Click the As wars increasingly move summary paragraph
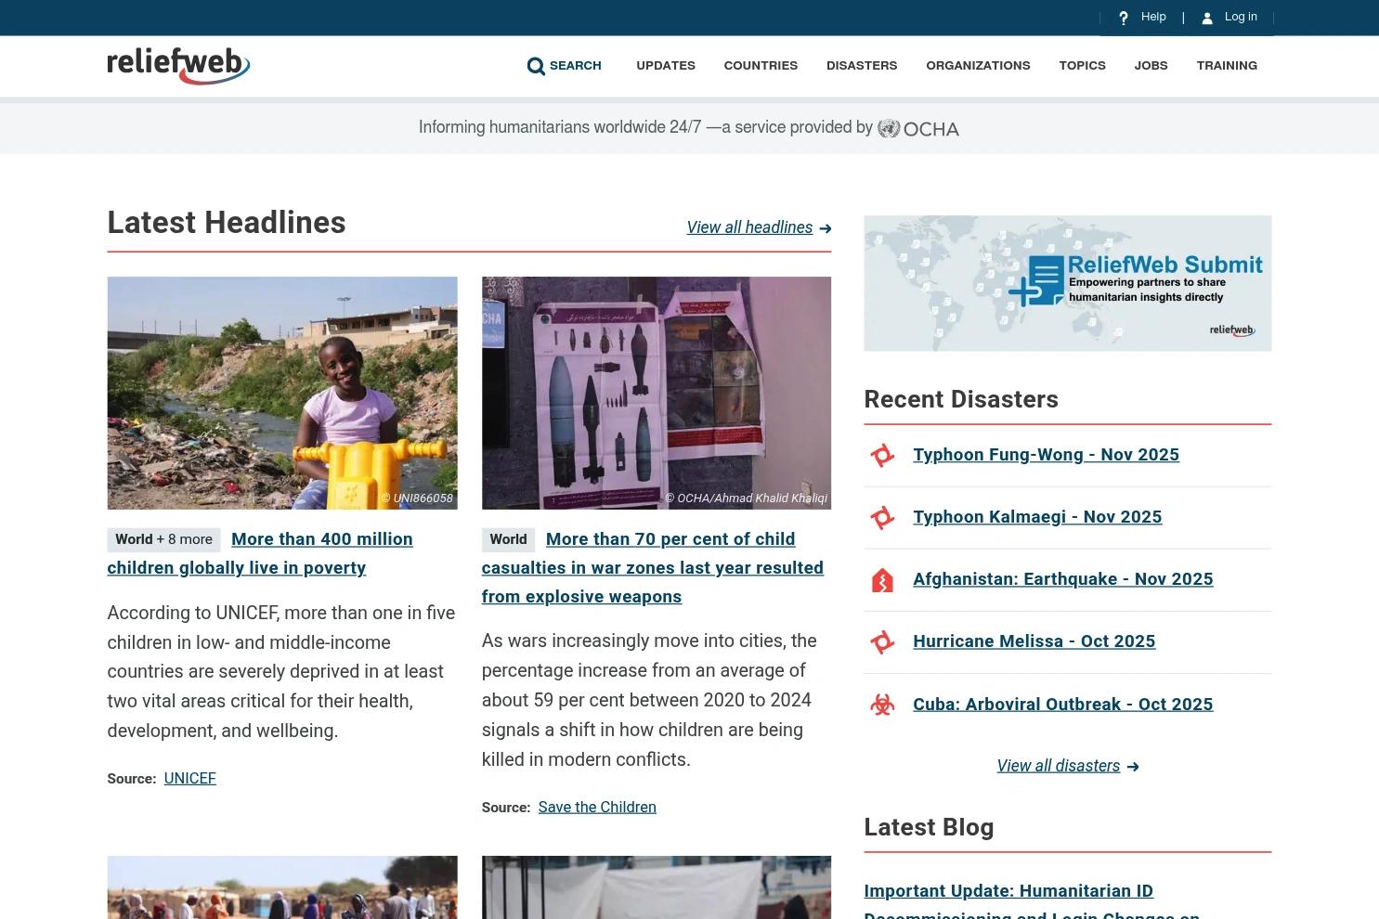 coord(650,700)
